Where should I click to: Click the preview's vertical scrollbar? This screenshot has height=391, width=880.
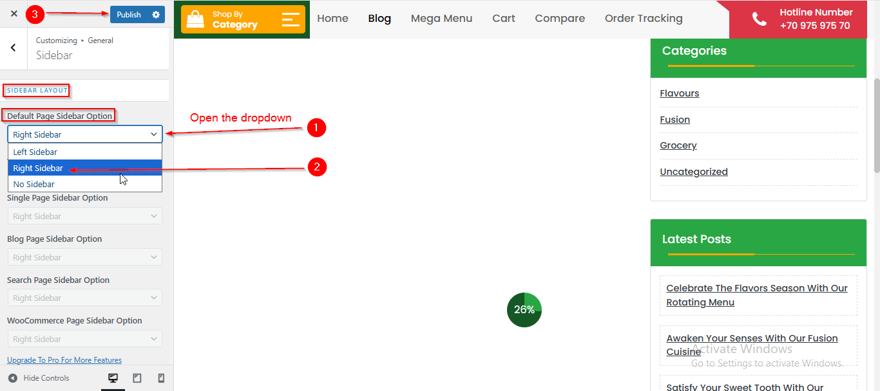coord(876,125)
